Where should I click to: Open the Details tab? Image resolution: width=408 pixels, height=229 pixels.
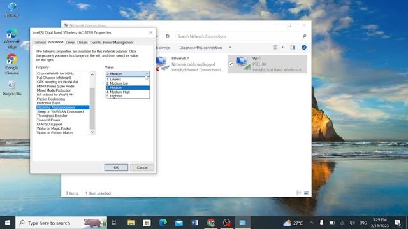[82, 43]
